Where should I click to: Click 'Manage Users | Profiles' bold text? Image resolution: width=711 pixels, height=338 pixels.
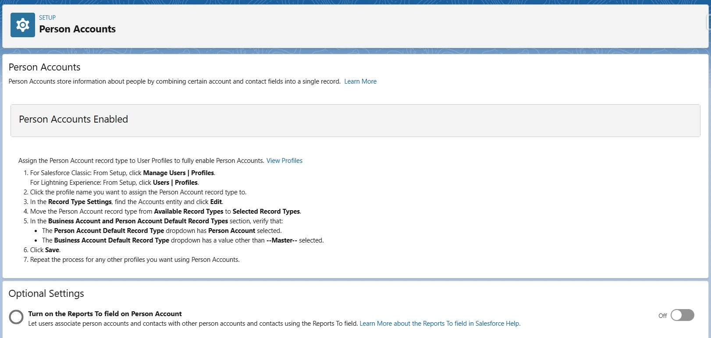(x=179, y=173)
